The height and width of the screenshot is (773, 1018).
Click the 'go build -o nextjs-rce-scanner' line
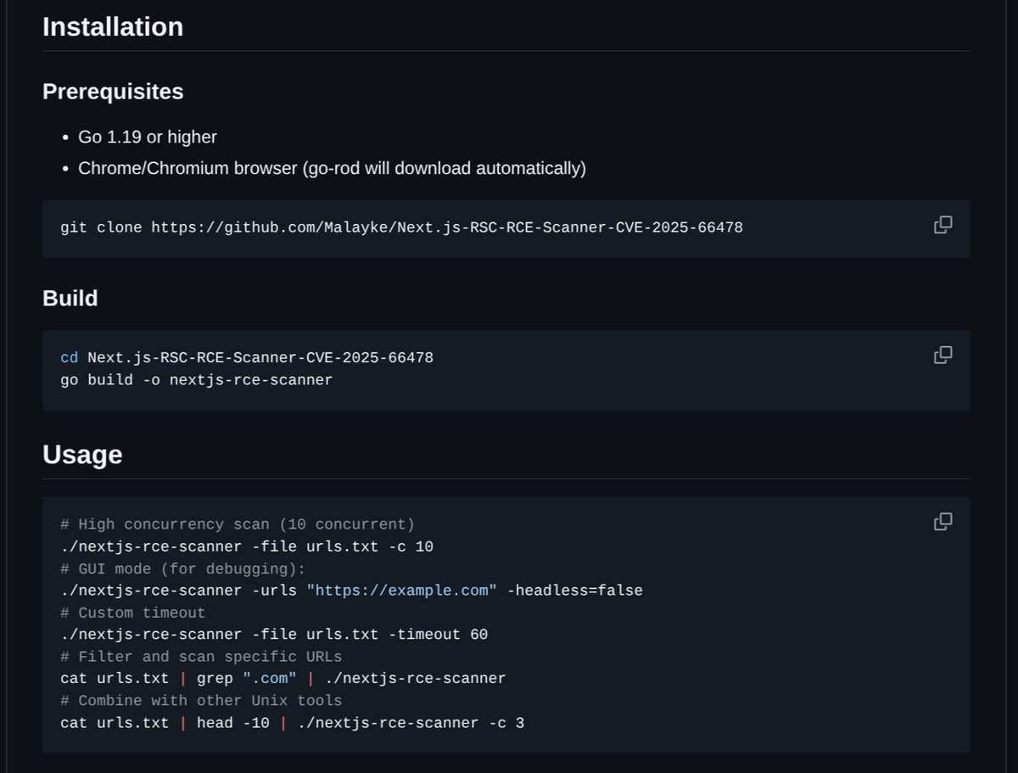click(197, 380)
